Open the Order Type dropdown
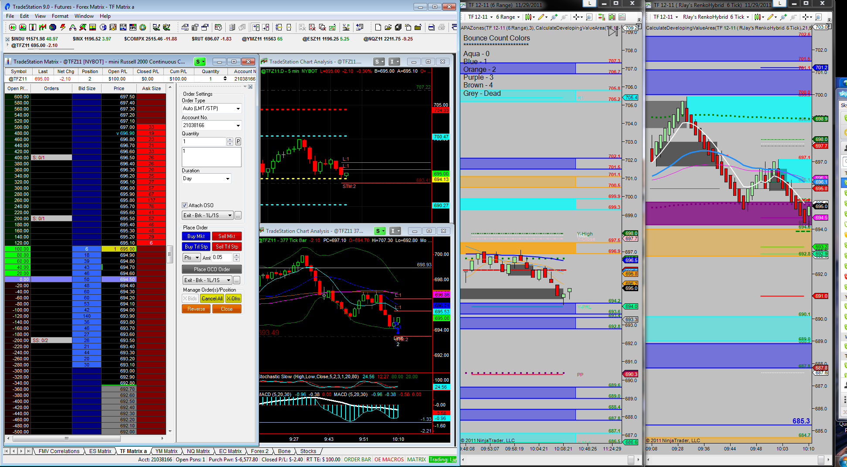The image size is (847, 467). click(211, 108)
